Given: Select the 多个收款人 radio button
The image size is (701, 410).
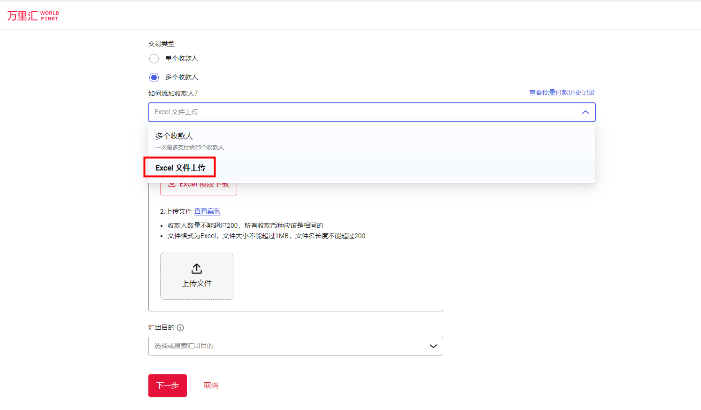Looking at the screenshot, I should (154, 77).
